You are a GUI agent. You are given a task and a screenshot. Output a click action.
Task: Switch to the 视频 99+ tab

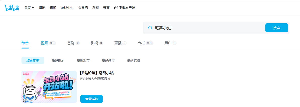point(48,43)
